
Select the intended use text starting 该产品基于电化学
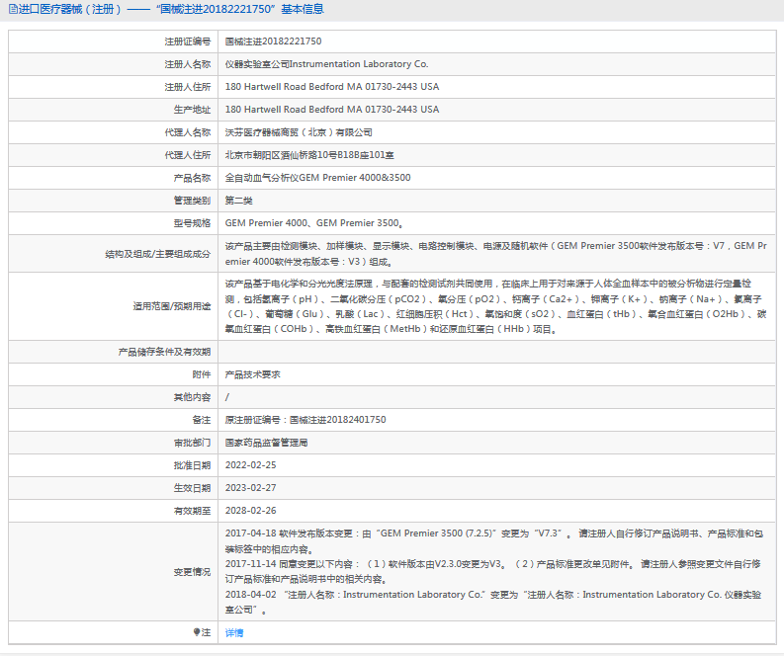[496, 306]
